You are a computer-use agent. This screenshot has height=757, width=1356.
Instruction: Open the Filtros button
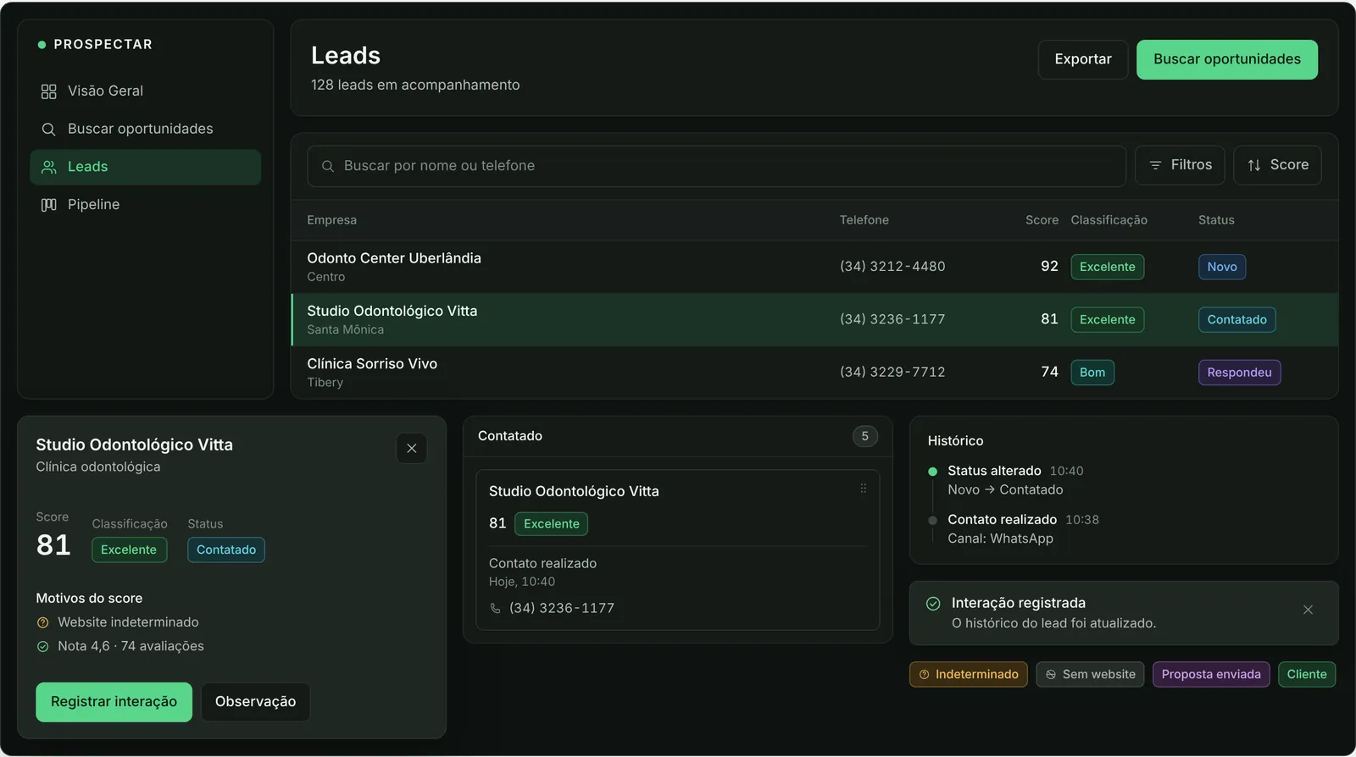[x=1180, y=165]
